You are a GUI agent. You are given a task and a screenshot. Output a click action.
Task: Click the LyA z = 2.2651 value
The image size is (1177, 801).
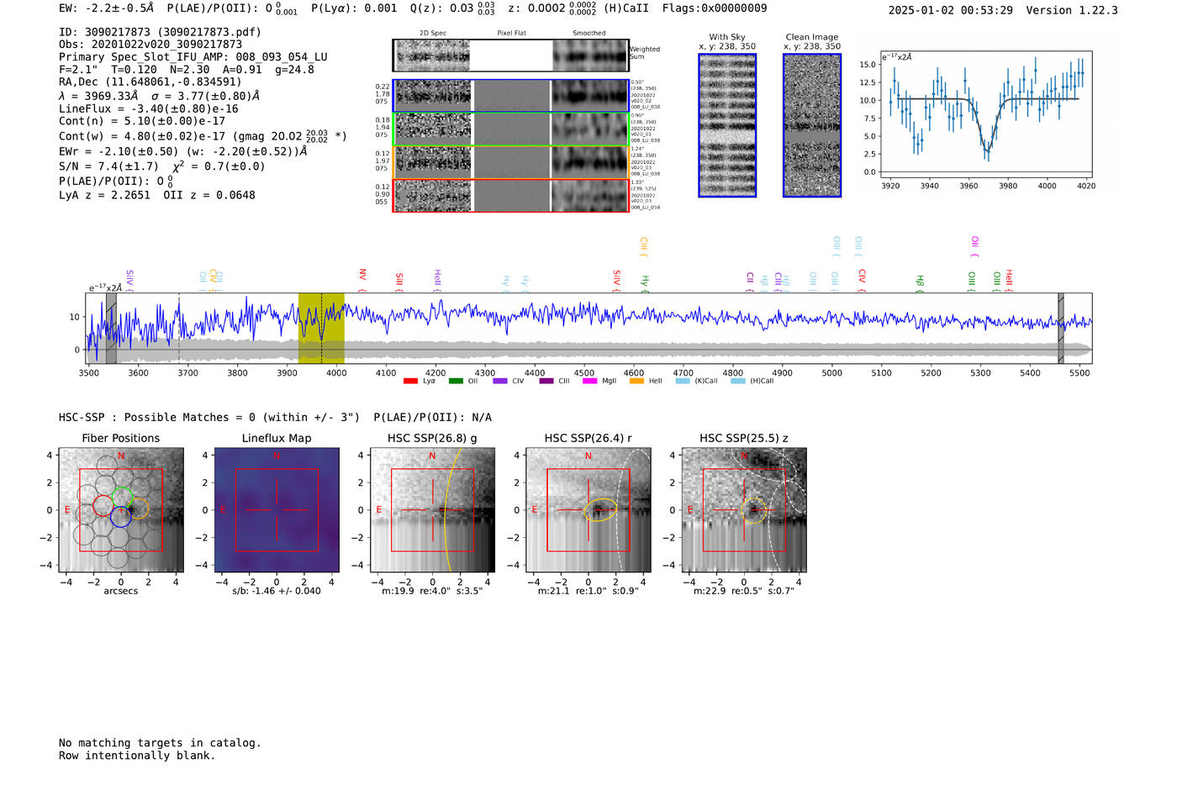point(105,195)
